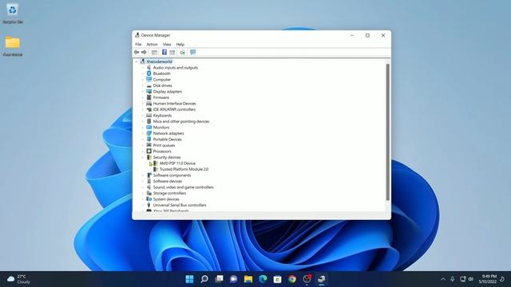
Task: Open the network tray icon
Action: pyautogui.click(x=462, y=279)
